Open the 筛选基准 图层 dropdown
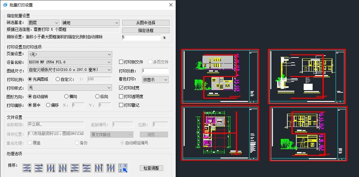The height and width of the screenshot is (177, 359). pyautogui.click(x=44, y=23)
